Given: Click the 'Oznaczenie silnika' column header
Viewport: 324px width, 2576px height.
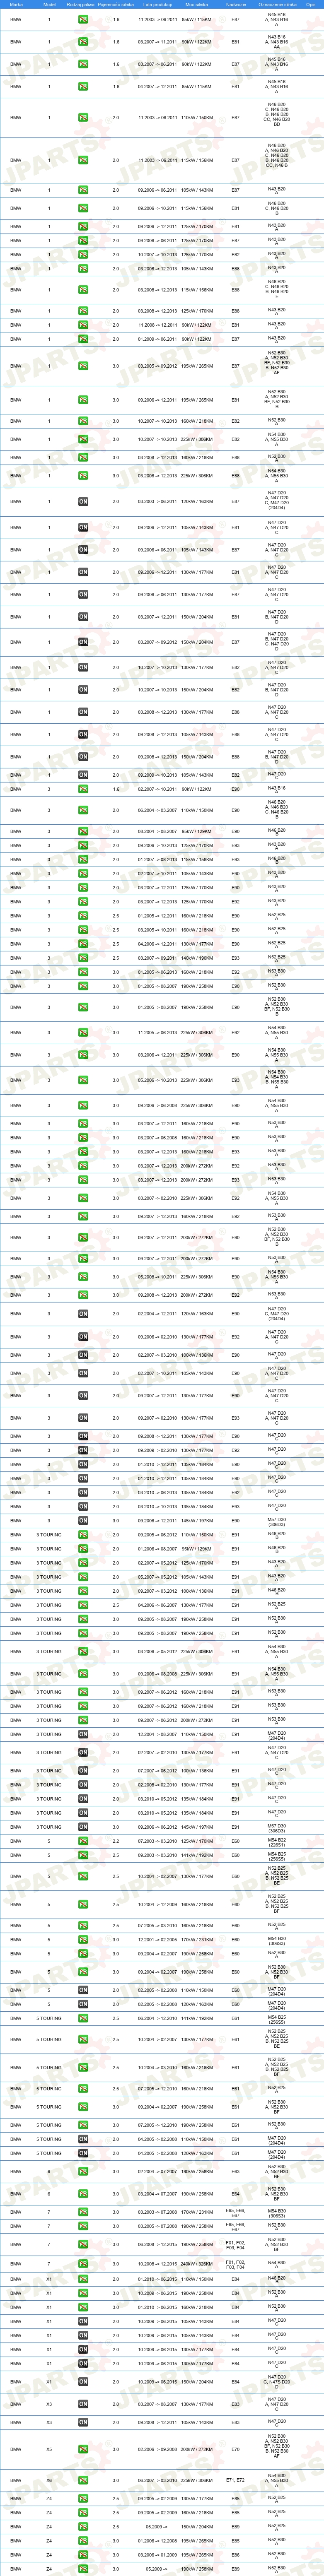Looking at the screenshot, I should [x=277, y=4].
